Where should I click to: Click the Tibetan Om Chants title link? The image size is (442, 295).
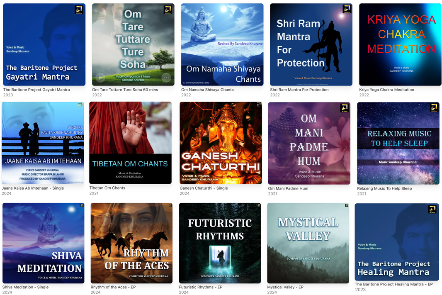(x=107, y=188)
